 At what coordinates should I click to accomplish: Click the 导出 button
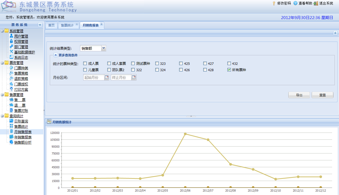(299, 95)
